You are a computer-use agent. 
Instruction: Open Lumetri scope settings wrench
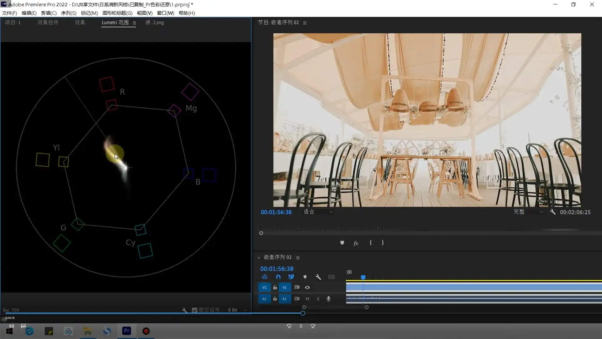point(185,310)
